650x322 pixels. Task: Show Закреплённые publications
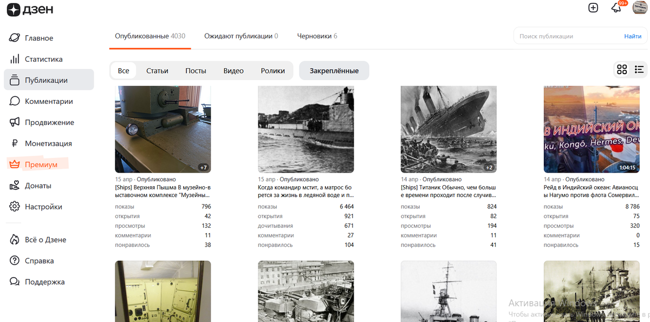pos(334,71)
